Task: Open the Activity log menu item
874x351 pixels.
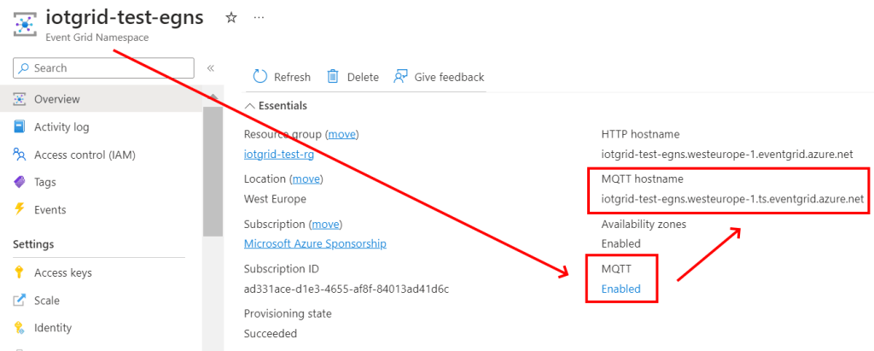Action: coord(61,127)
